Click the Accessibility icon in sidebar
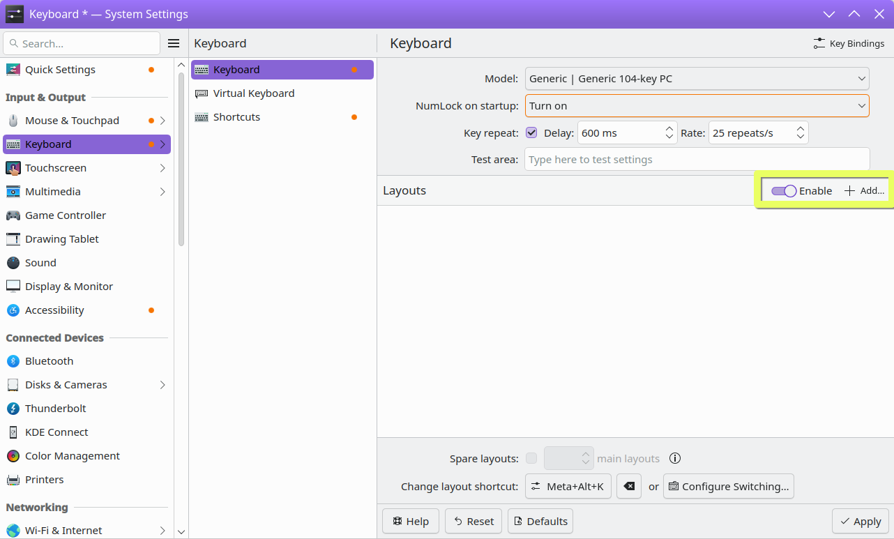Screen dimensions: 894x539 coord(13,310)
